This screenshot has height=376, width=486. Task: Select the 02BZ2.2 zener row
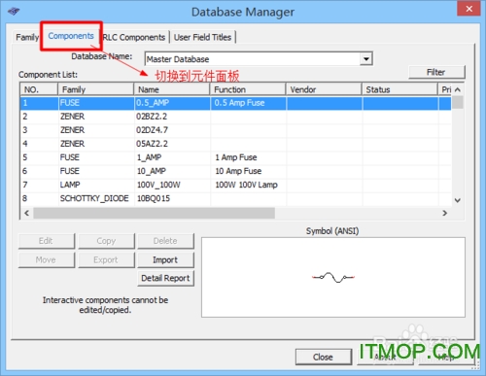point(236,117)
